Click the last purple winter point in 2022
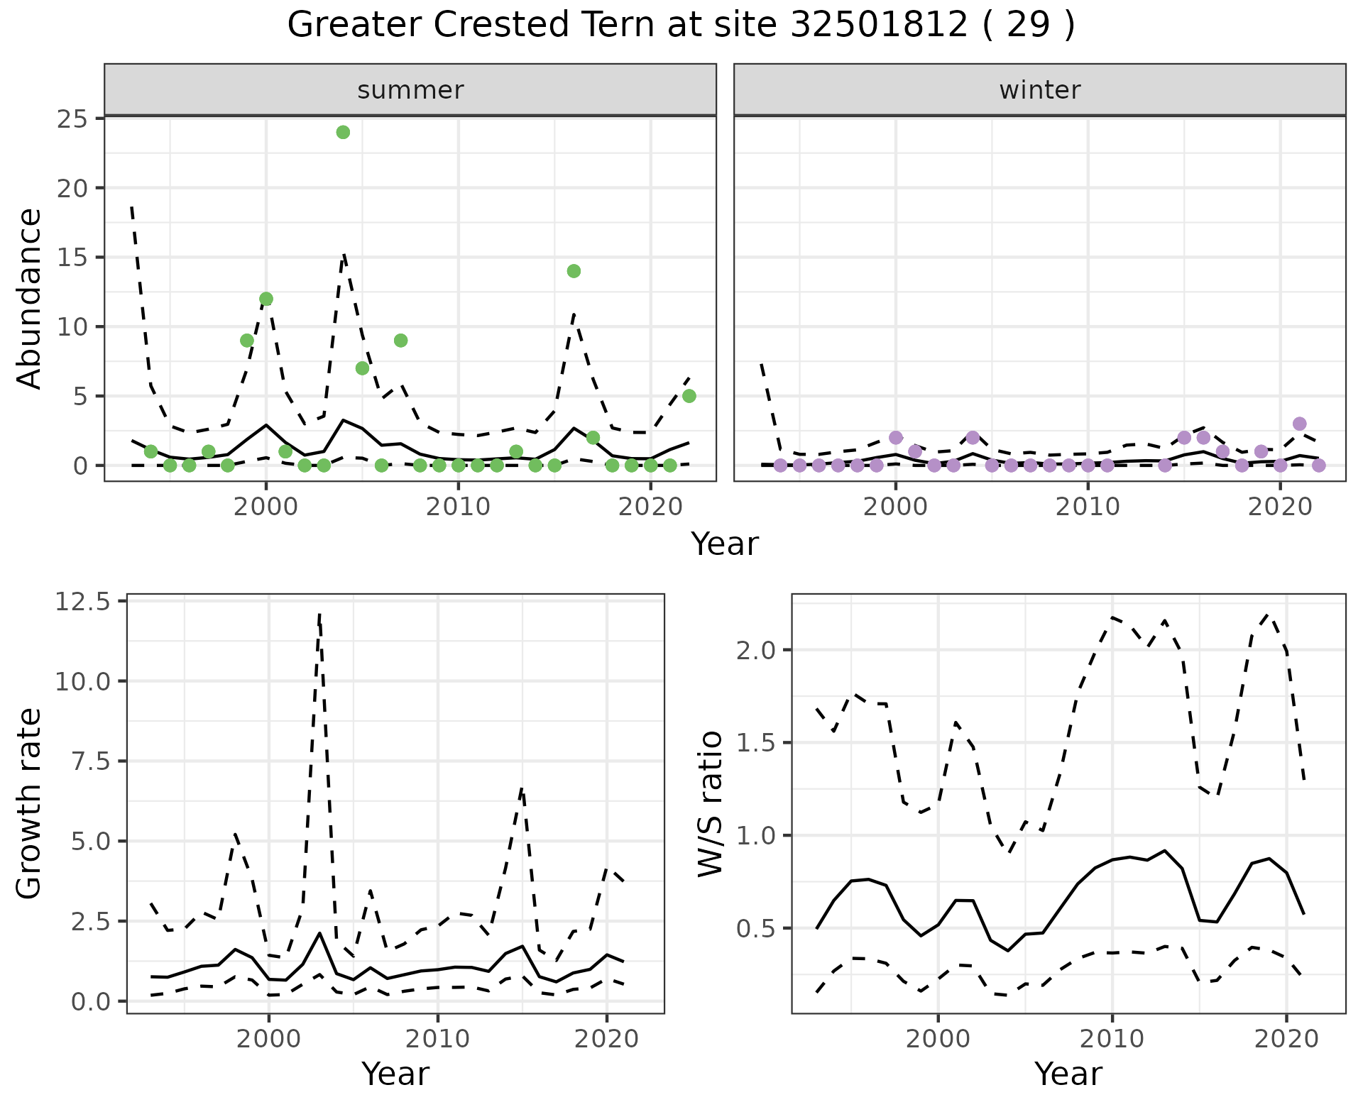This screenshot has height=1107, width=1363. [1318, 466]
